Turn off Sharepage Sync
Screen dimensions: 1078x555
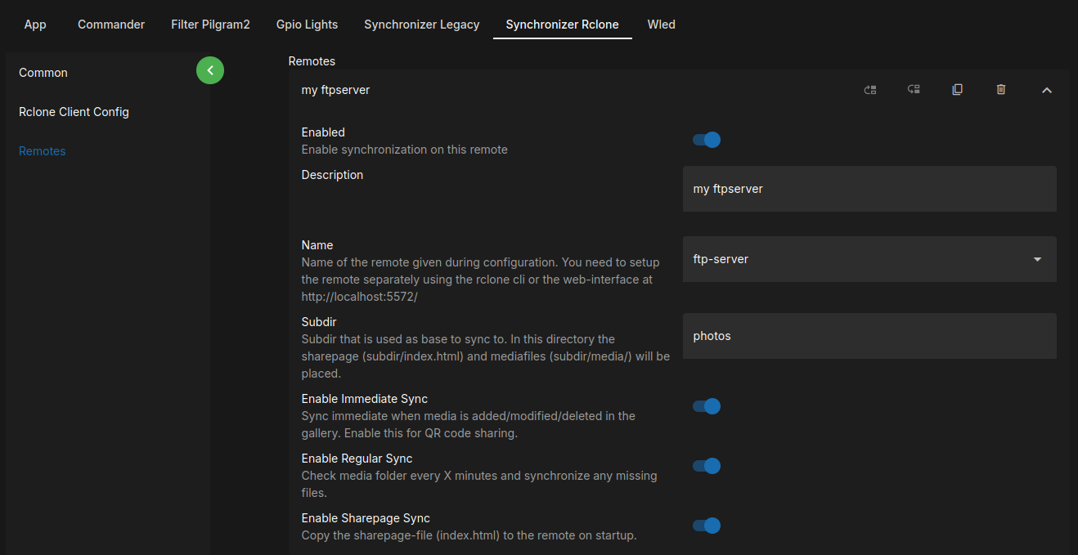pyautogui.click(x=706, y=526)
